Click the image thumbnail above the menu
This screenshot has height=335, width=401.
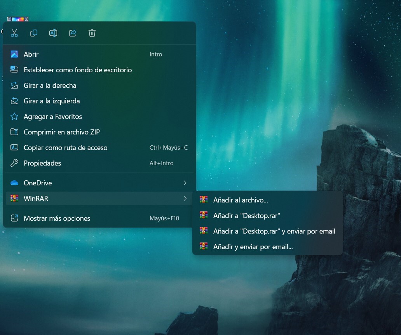(x=17, y=18)
